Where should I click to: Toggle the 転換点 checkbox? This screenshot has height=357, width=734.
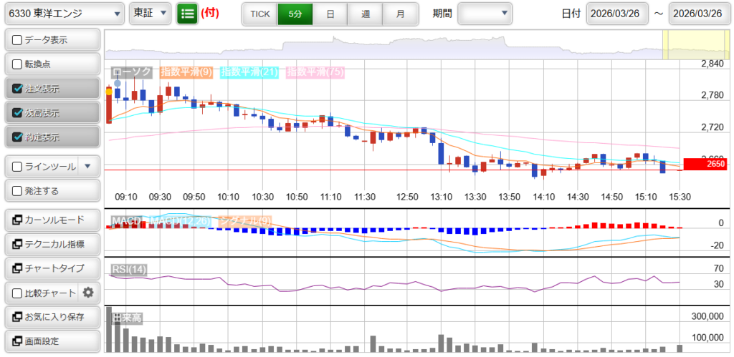pos(18,64)
